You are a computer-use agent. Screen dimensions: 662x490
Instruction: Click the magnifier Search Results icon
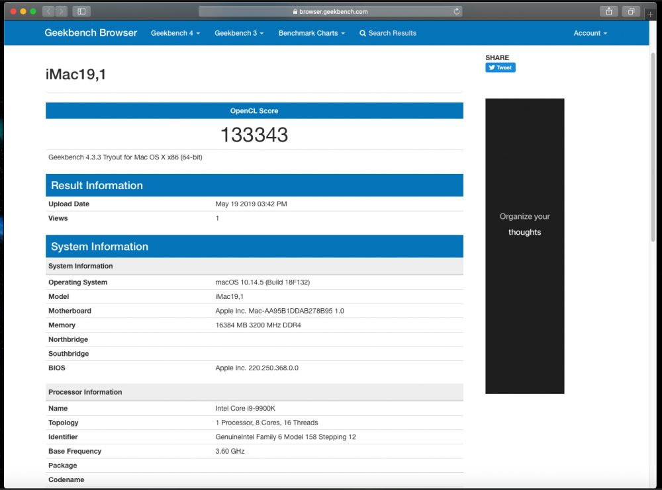click(x=363, y=33)
